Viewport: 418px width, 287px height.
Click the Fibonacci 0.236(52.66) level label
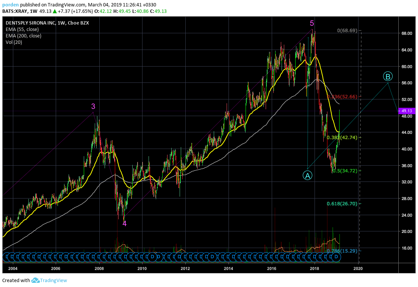[x=342, y=96]
